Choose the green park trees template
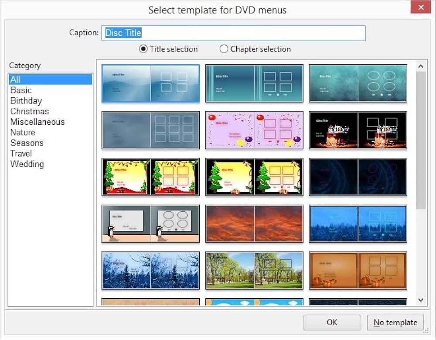Image resolution: width=436 pixels, height=340 pixels. (254, 270)
